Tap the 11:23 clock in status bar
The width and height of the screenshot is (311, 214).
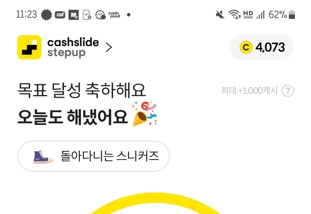coord(27,15)
